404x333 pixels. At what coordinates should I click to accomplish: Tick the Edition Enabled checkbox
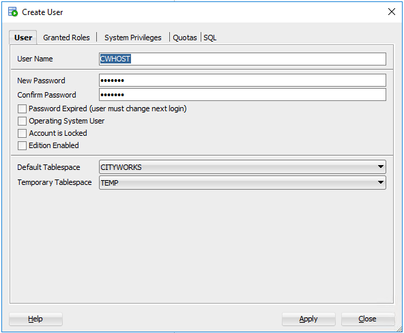22,145
